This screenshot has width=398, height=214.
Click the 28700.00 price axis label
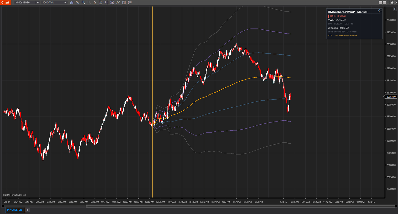[391, 189]
